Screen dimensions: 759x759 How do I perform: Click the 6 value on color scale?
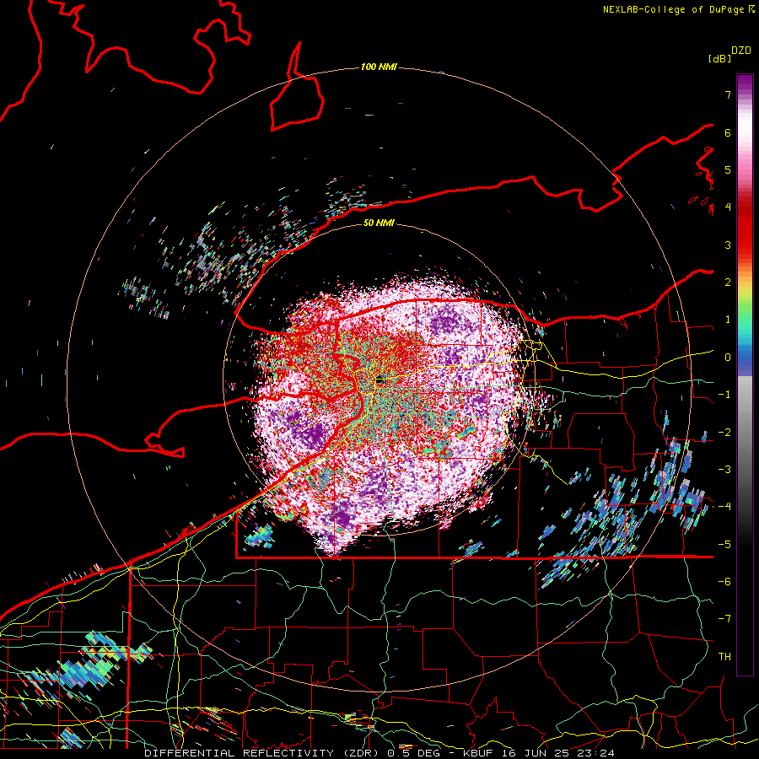point(728,132)
